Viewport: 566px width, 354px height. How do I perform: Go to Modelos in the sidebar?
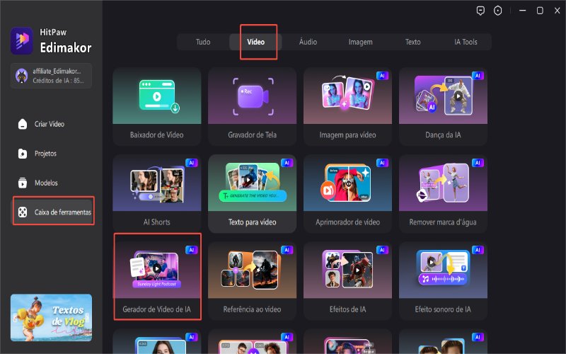tap(46, 183)
